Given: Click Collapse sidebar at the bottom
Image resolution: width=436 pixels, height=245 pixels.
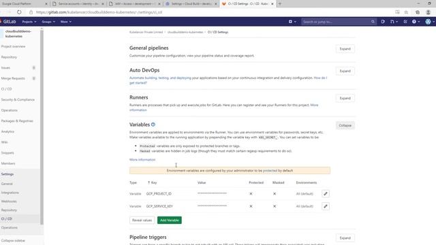Looking at the screenshot, I should click(13, 240).
